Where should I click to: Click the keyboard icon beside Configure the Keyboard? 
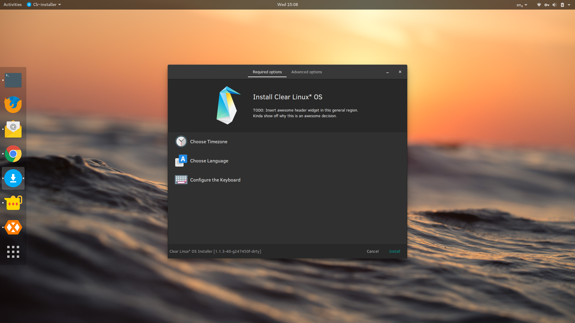click(181, 180)
